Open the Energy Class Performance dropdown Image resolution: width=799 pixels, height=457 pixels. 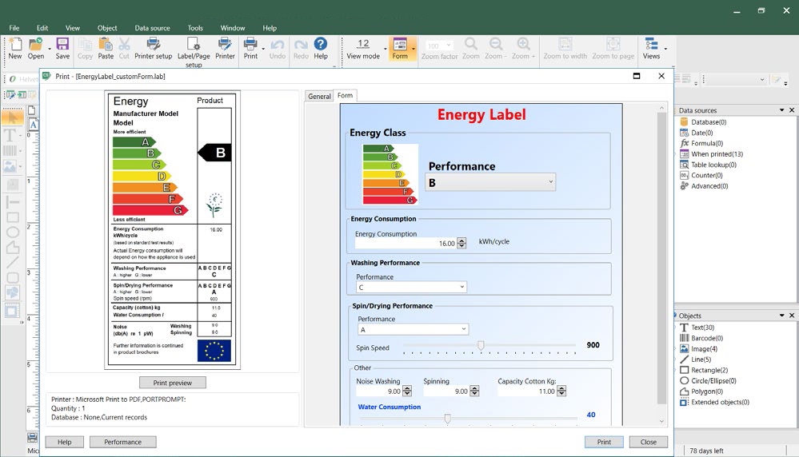pyautogui.click(x=489, y=183)
